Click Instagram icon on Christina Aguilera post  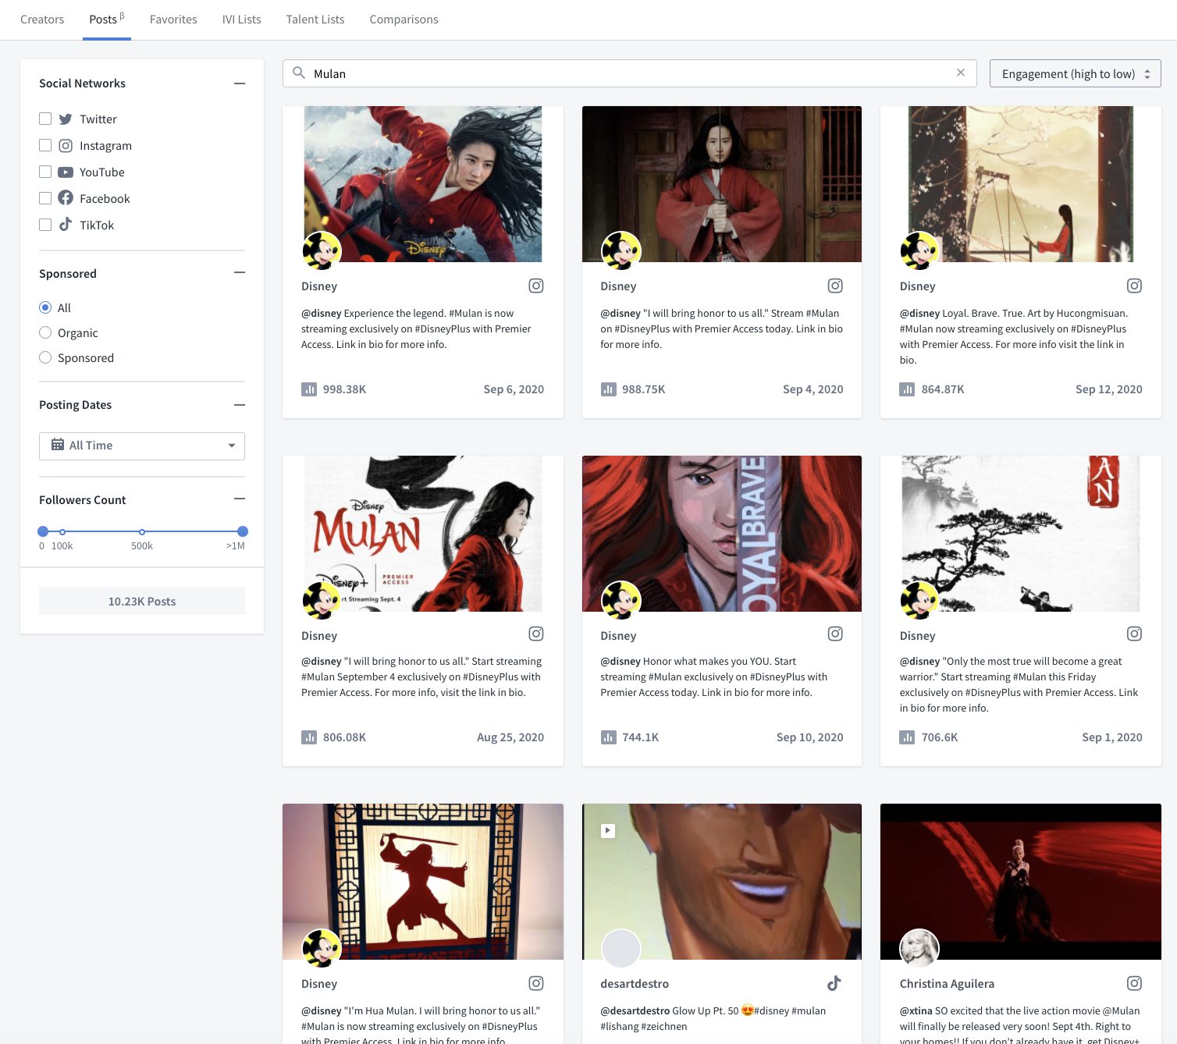pos(1134,983)
